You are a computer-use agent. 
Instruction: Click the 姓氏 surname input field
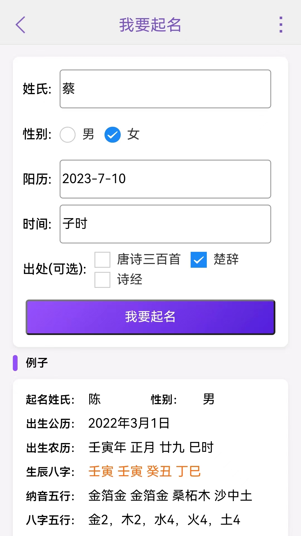[x=165, y=89]
